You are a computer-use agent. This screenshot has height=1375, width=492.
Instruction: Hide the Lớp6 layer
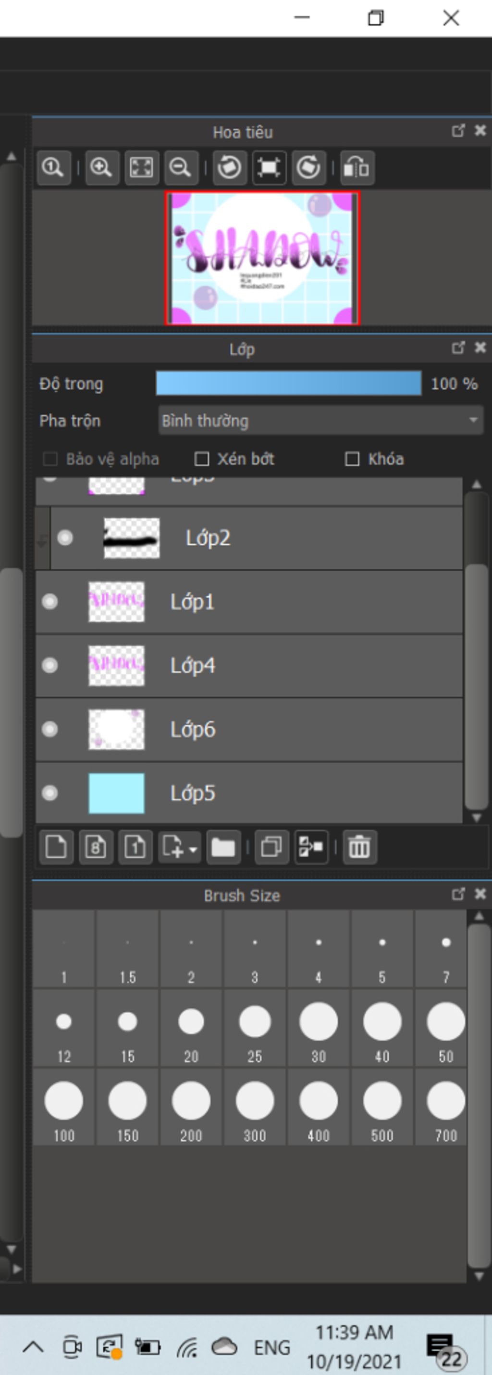click(x=50, y=729)
